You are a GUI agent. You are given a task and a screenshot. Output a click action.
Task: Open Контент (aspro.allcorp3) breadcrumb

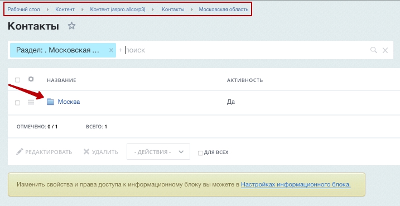pyautogui.click(x=118, y=9)
